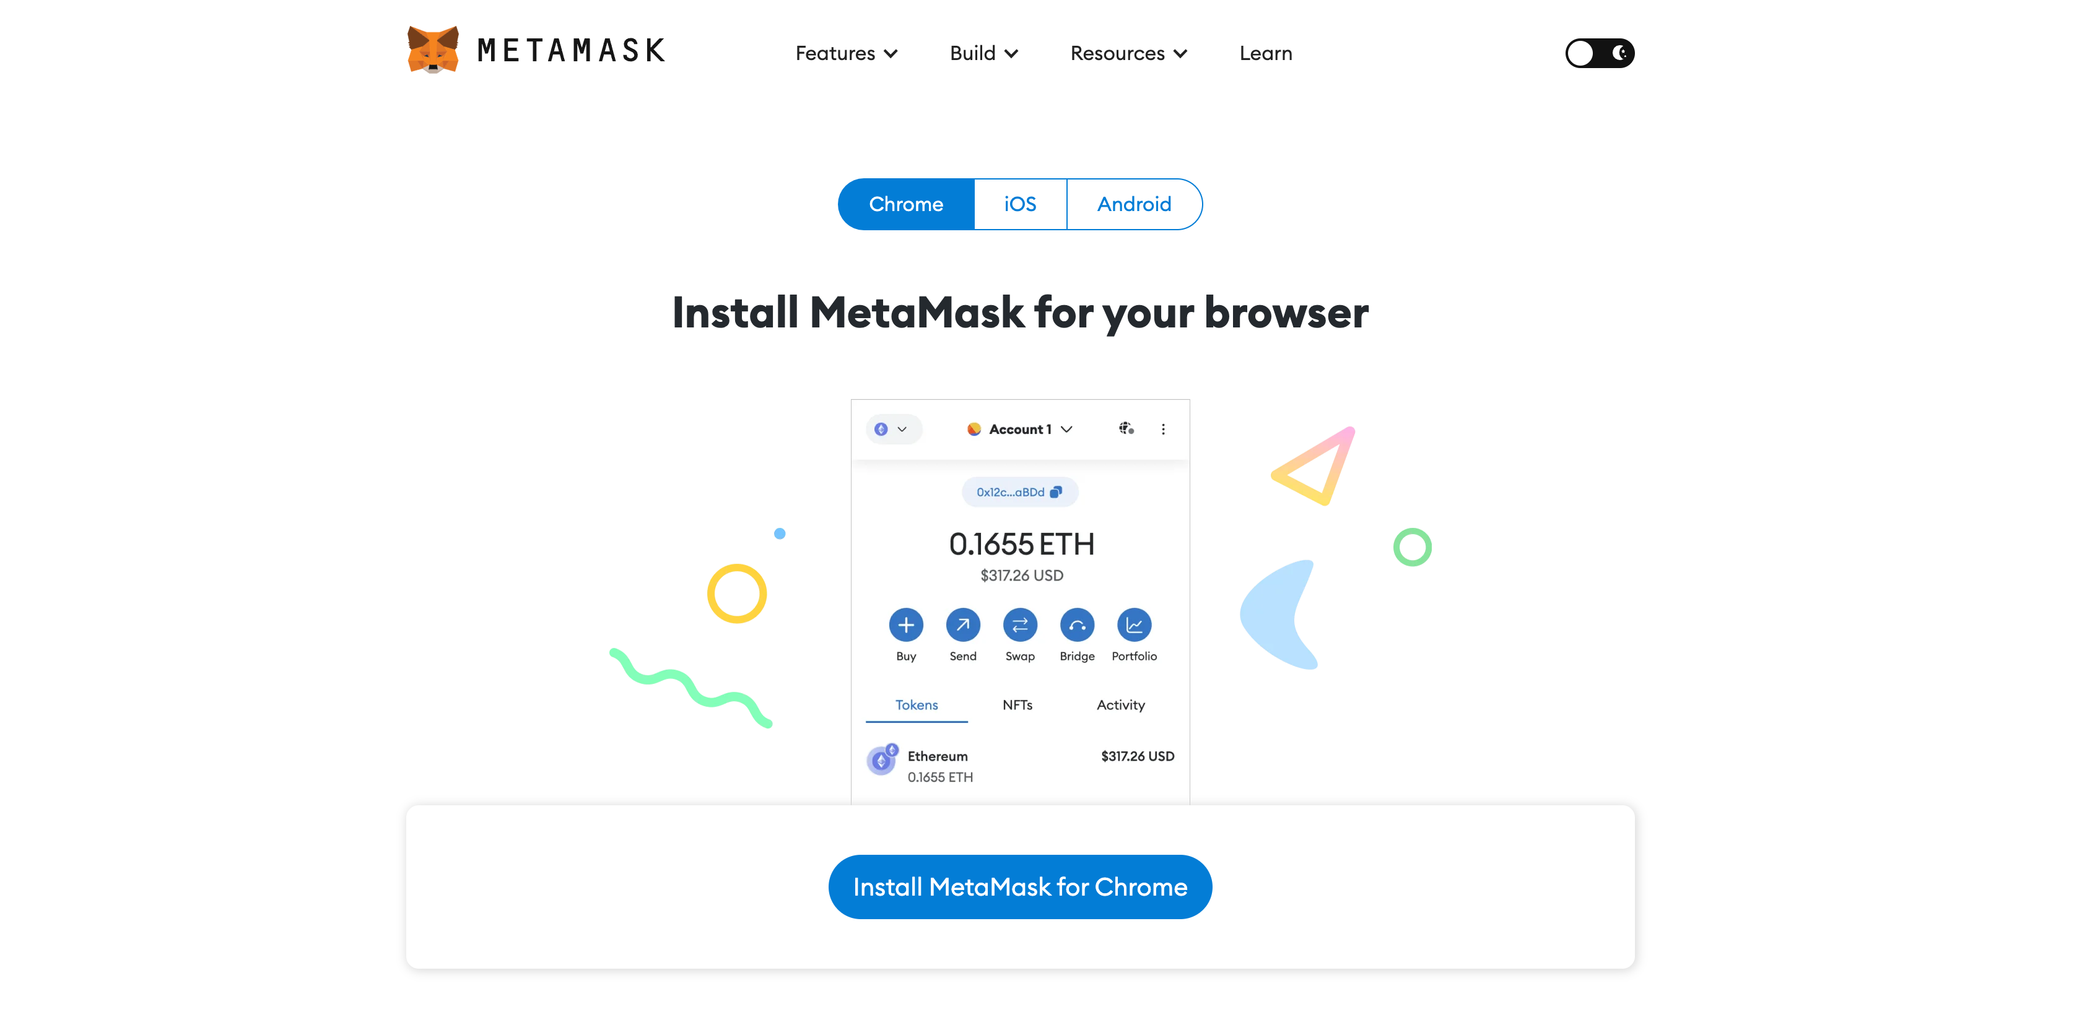Toggle dark mode switch
2087x1025 pixels.
pyautogui.click(x=1597, y=53)
